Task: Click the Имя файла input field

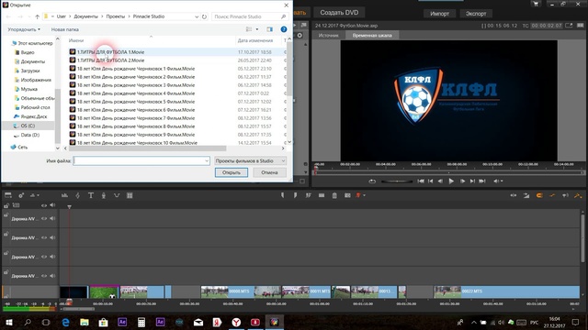Action: click(x=141, y=161)
